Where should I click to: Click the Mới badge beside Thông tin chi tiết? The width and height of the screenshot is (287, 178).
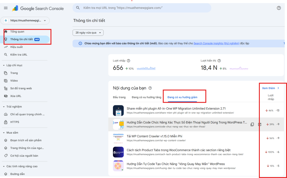37,39
